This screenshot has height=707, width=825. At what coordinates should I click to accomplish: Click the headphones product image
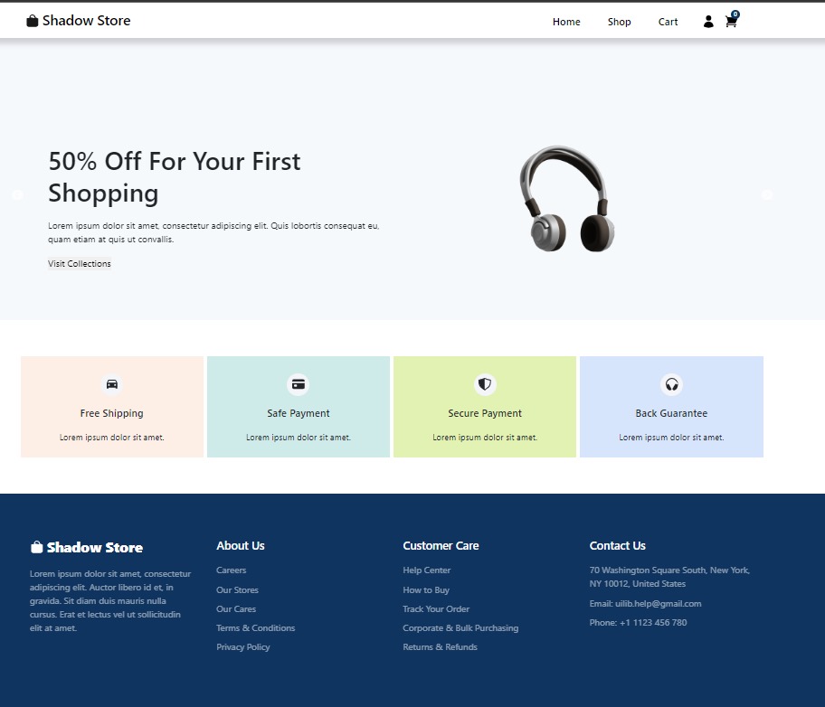[567, 199]
